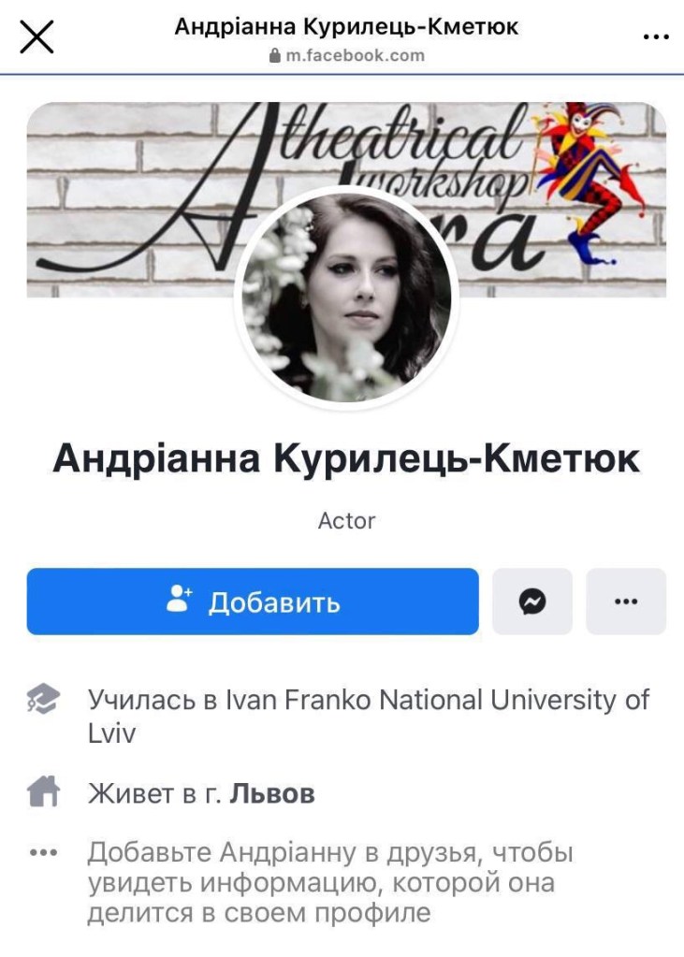The height and width of the screenshot is (957, 684).
Task: Tap the page title in browser header
Action: (x=346, y=27)
